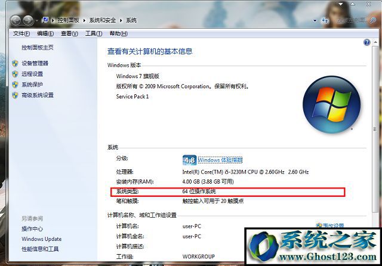Open 操作中心 link
This screenshot has height=266, width=382.
32,229
